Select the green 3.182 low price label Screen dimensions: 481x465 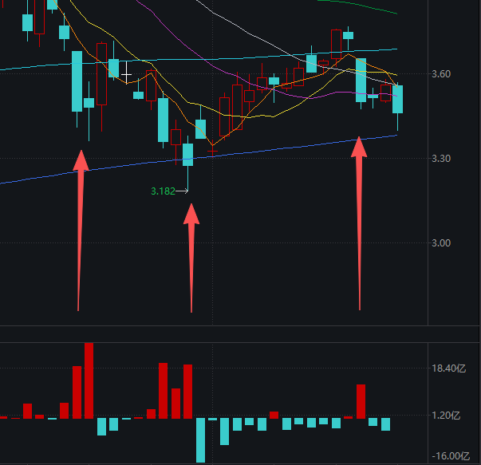click(x=163, y=191)
